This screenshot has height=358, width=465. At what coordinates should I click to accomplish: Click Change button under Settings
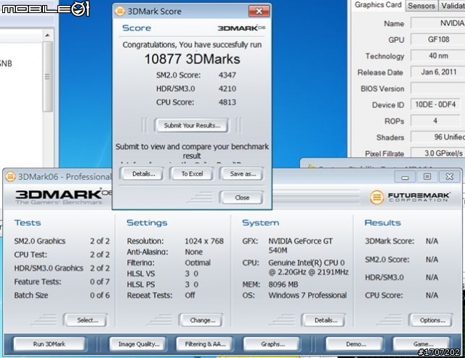201,320
